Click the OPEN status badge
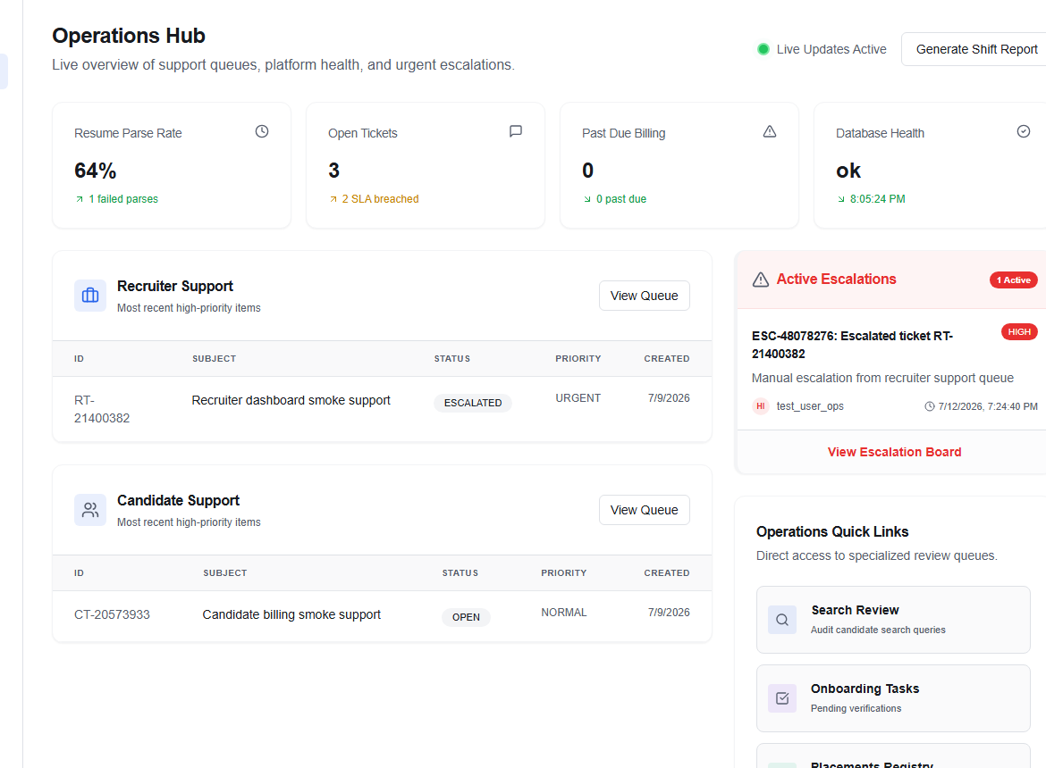This screenshot has width=1046, height=768. [x=466, y=617]
